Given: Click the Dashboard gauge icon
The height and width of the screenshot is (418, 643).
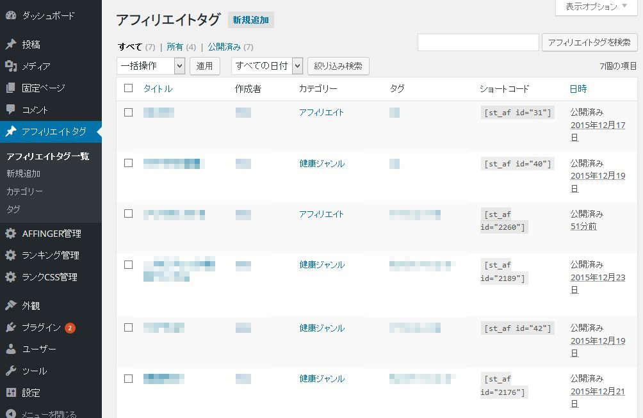Looking at the screenshot, I should pyautogui.click(x=11, y=15).
